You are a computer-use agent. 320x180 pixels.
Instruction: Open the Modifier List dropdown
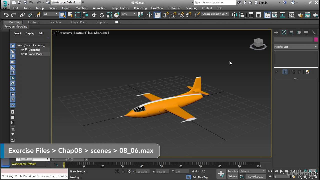(x=296, y=47)
